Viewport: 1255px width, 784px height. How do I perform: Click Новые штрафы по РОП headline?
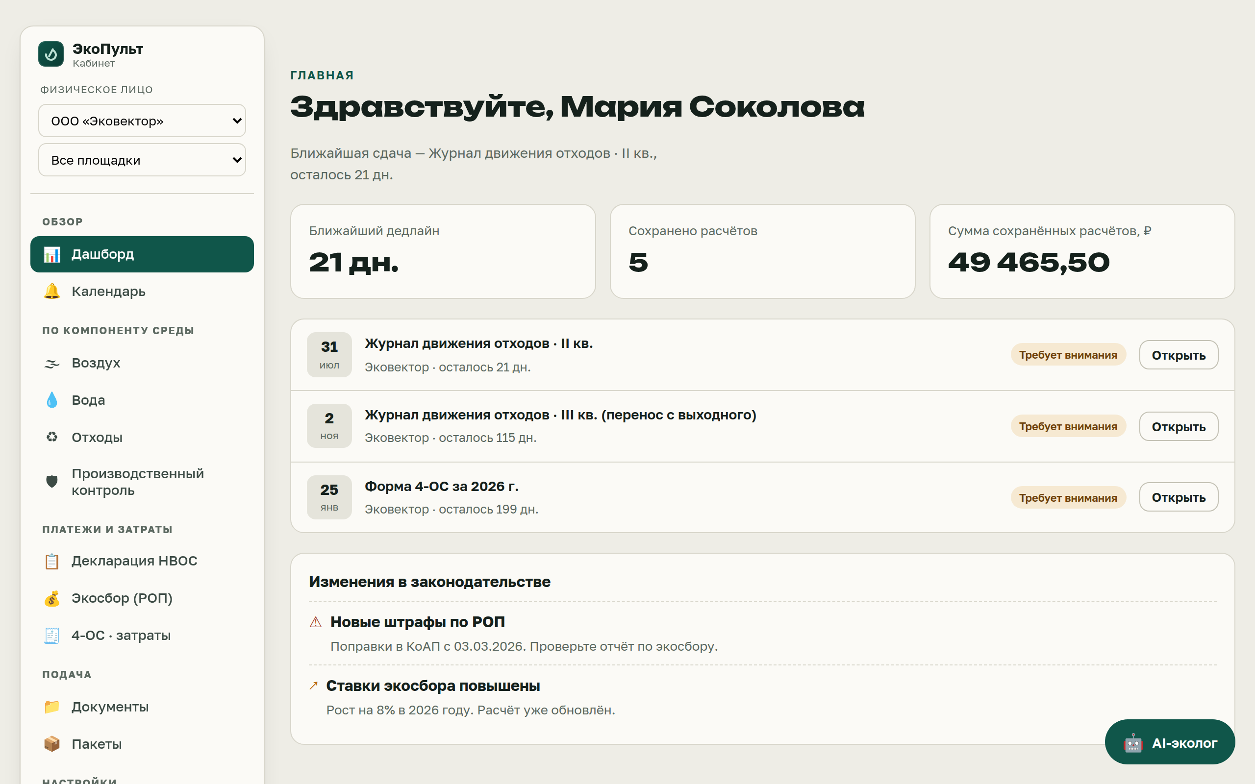point(418,622)
